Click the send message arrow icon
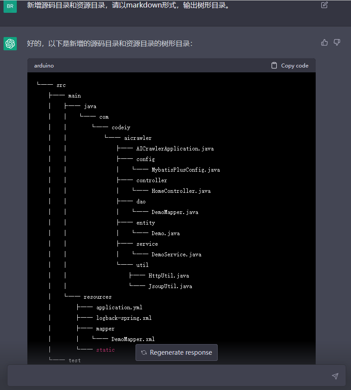Screen dimensions: 351x390 click(x=335, y=376)
